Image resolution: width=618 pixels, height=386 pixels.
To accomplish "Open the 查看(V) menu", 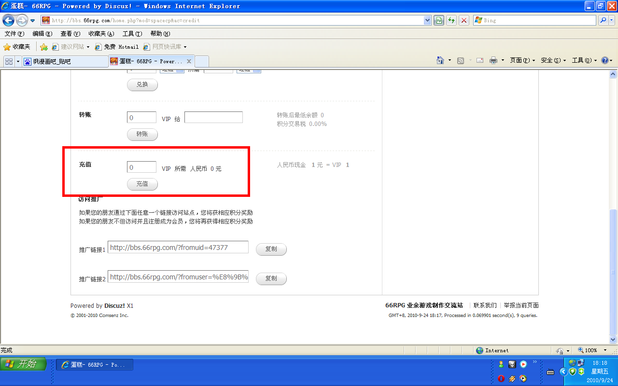I will [x=70, y=34].
